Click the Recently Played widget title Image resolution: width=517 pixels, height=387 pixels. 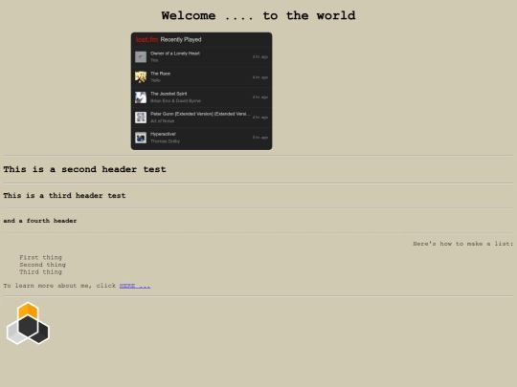181,39
